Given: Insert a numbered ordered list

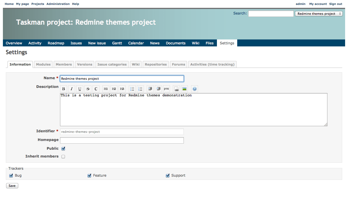Looking at the screenshot, I should 140,89.
